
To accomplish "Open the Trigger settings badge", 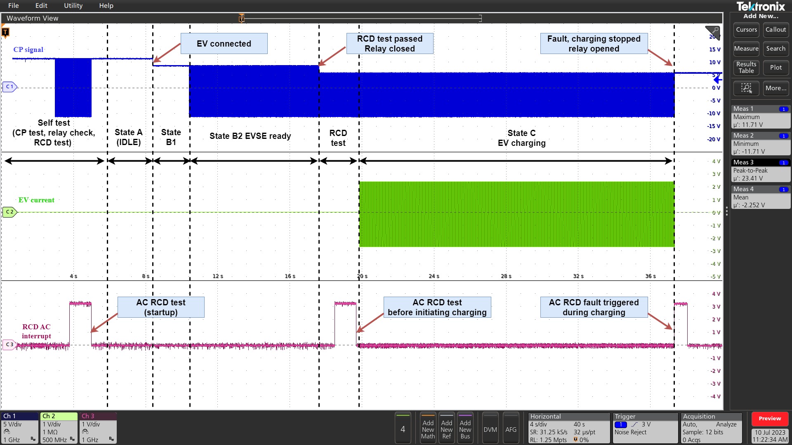I will (x=645, y=428).
